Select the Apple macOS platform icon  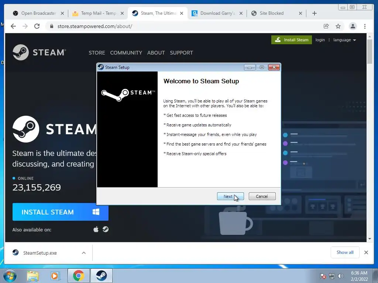[x=96, y=229]
